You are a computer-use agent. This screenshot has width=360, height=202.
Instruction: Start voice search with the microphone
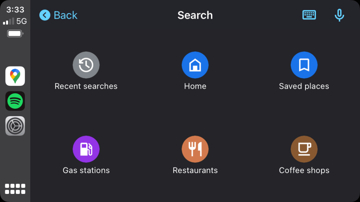339,15
